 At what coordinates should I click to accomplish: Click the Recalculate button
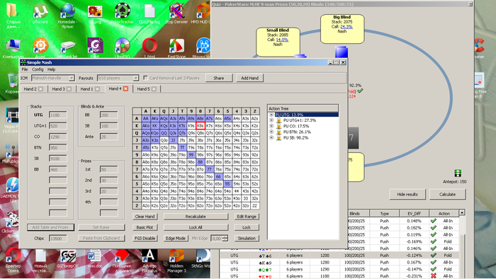tap(196, 217)
